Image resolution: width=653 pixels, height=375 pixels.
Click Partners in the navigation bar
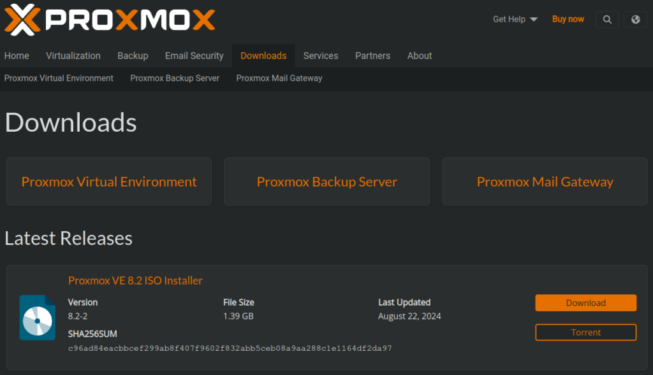point(372,55)
